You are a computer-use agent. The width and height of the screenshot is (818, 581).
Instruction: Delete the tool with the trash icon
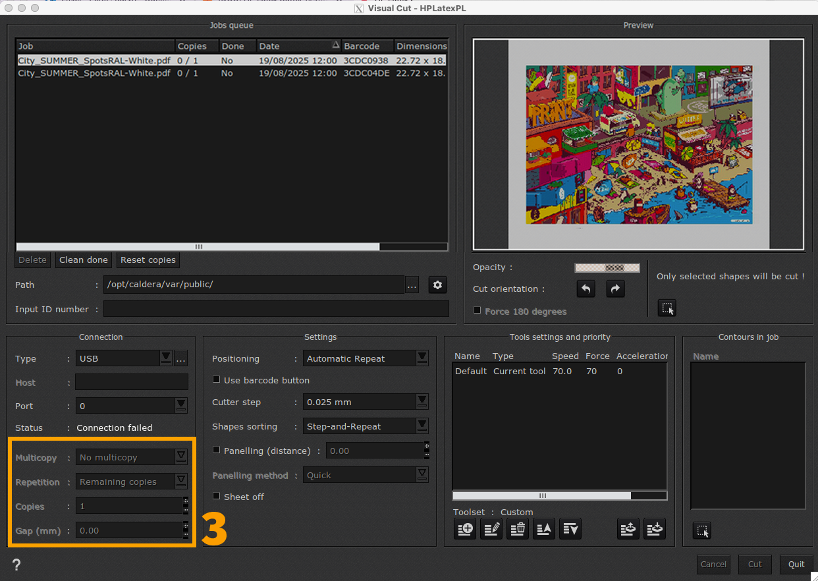click(518, 529)
